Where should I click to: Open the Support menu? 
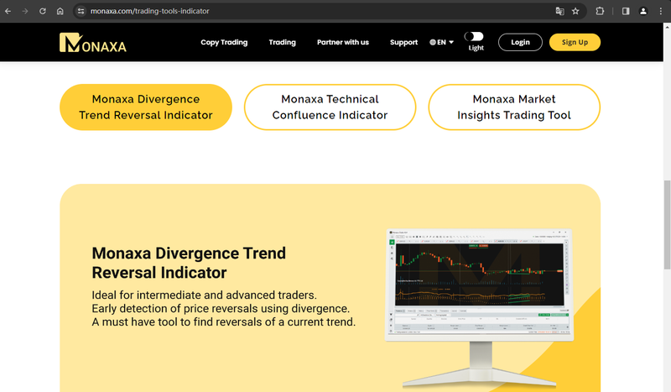(403, 42)
